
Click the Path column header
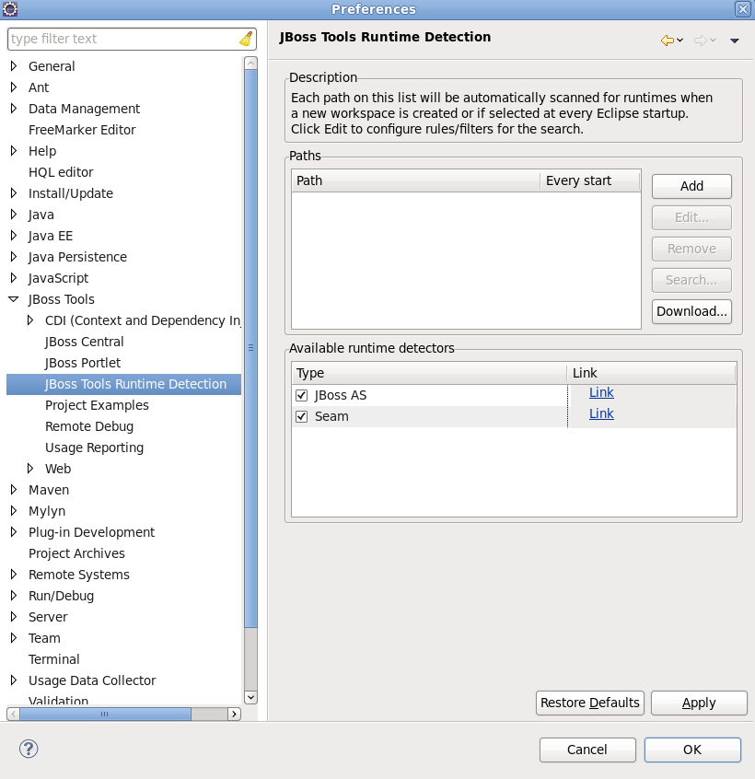pyautogui.click(x=416, y=180)
